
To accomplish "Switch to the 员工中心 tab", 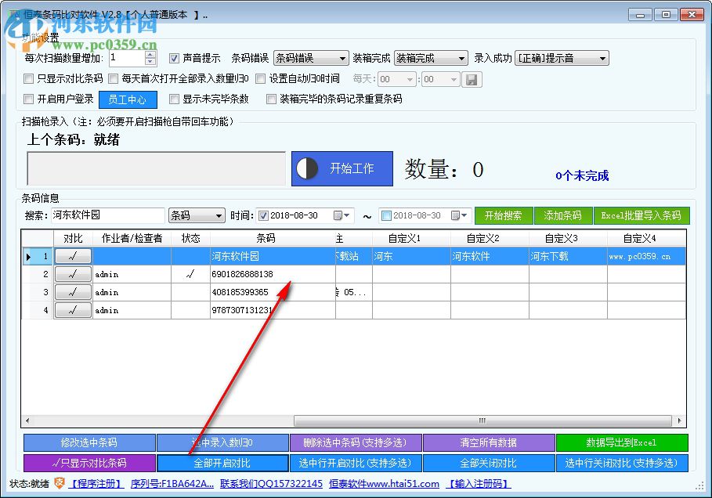I will click(x=128, y=99).
